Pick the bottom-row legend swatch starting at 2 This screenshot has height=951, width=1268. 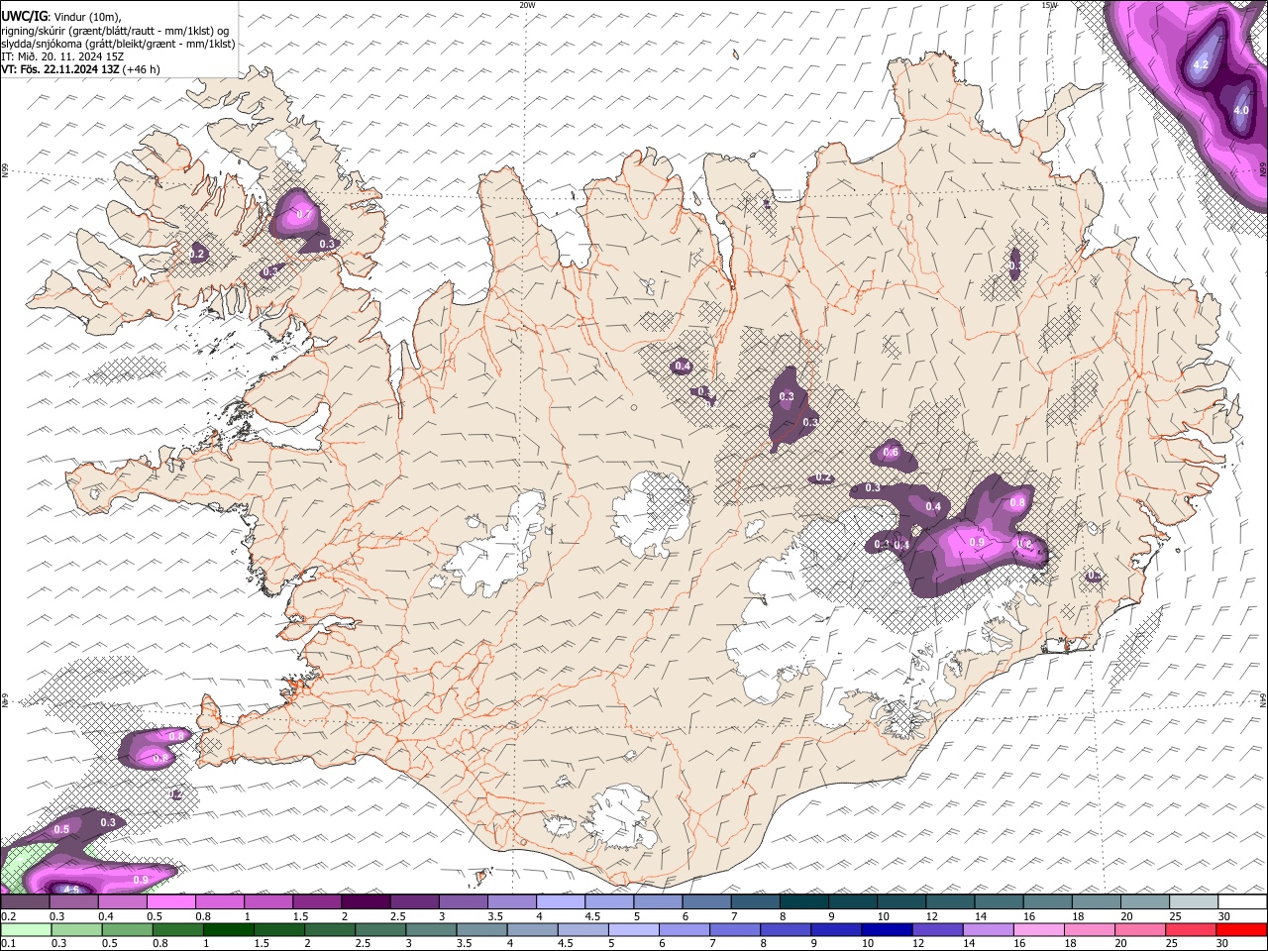329,930
